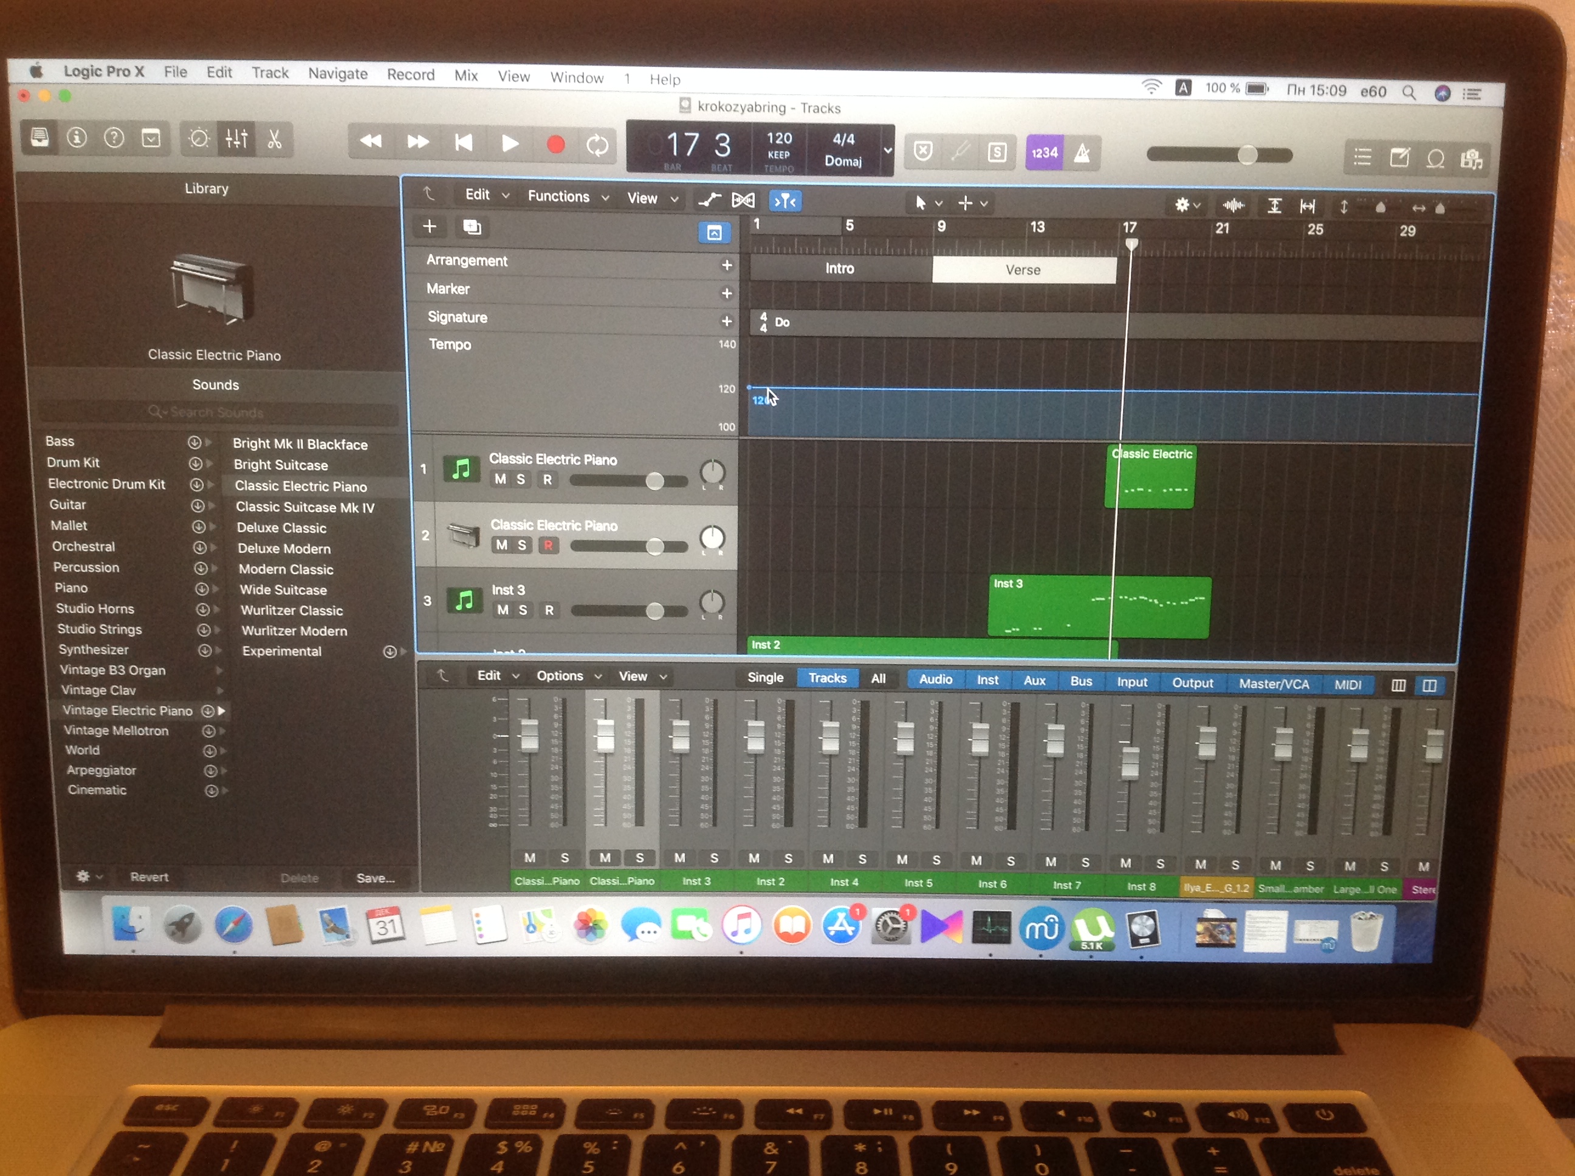Open the pointer tool dropdown menu

(928, 203)
